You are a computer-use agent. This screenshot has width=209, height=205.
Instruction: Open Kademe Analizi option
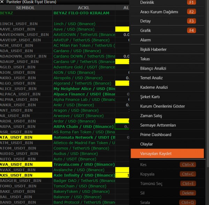click(x=167, y=87)
